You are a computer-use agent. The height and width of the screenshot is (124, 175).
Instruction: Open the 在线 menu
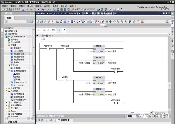[x=38, y=6]
